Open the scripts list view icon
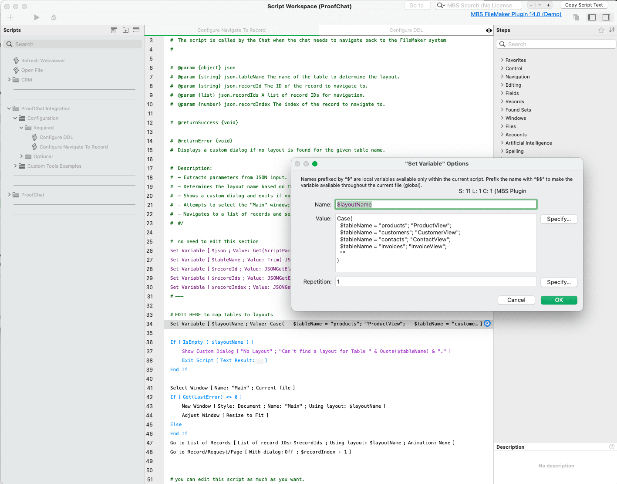Screen dimensions: 617x484 (x=114, y=30)
